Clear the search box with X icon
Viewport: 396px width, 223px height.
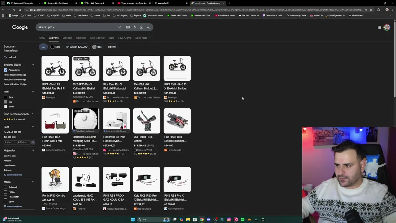[x=119, y=27]
